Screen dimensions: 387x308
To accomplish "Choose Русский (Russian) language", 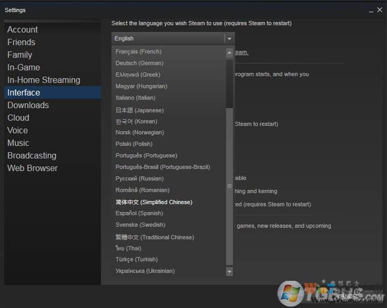I will click(x=139, y=178).
